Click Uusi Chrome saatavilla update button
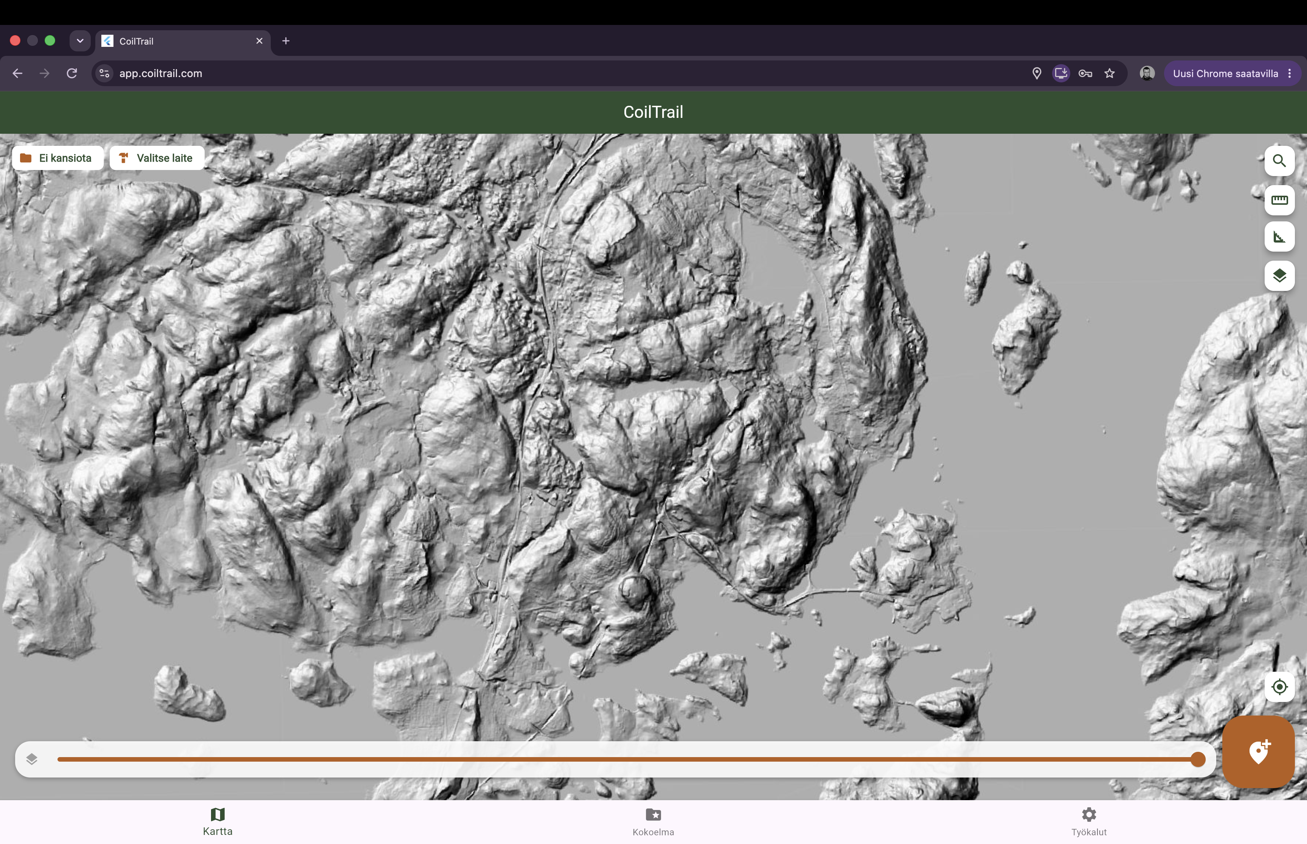The image size is (1307, 844). pyautogui.click(x=1225, y=73)
